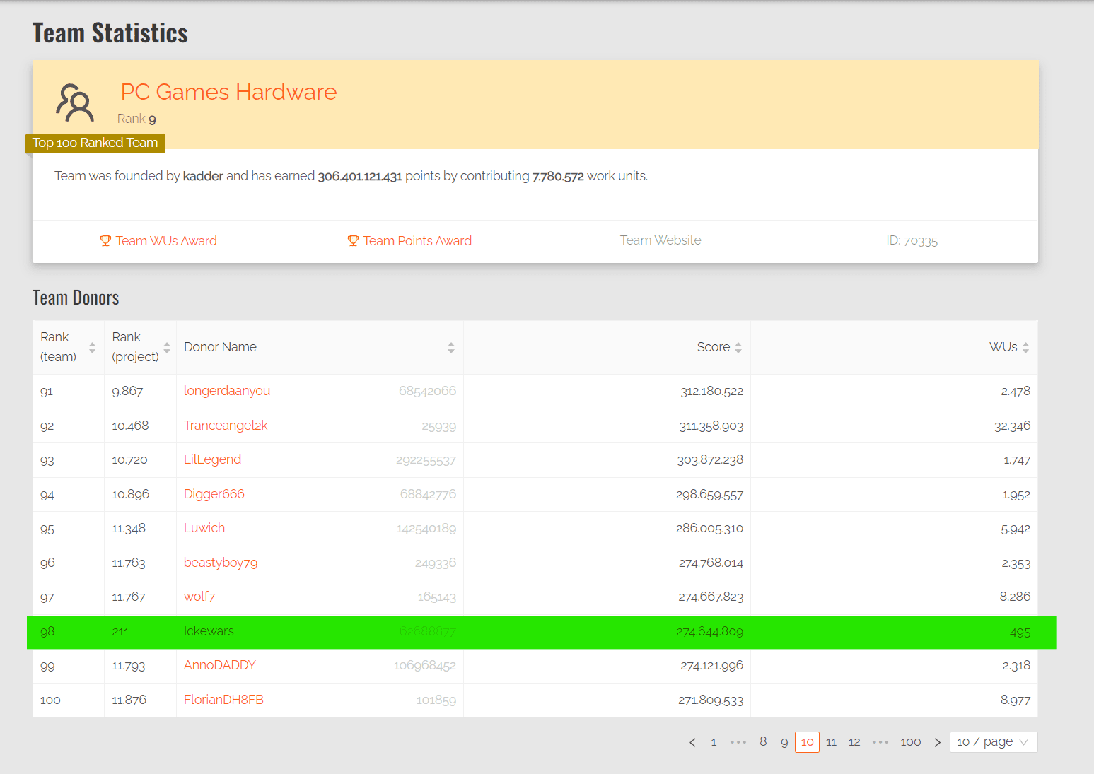
Task: Click score 311.358.903 cell
Action: click(711, 426)
